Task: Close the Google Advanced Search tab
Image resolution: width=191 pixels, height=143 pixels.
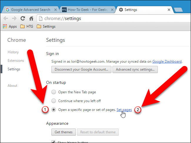Action: [56, 10]
